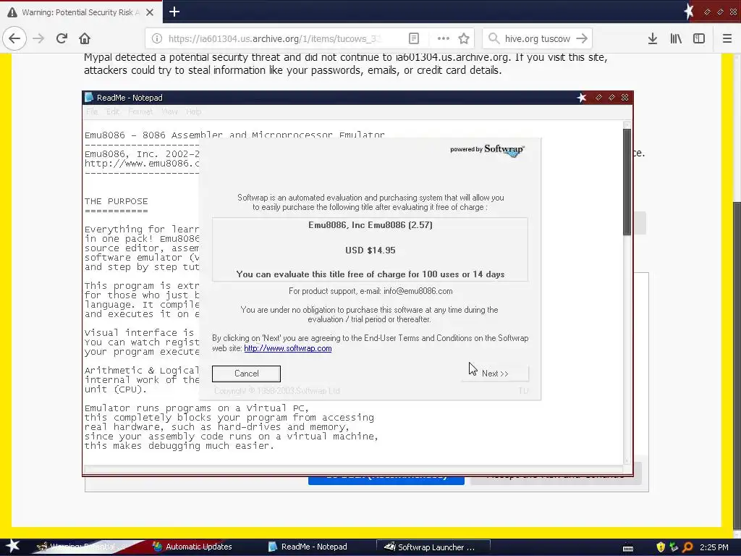Click the browser forward arrow
The height and width of the screenshot is (556, 741).
[x=38, y=38]
